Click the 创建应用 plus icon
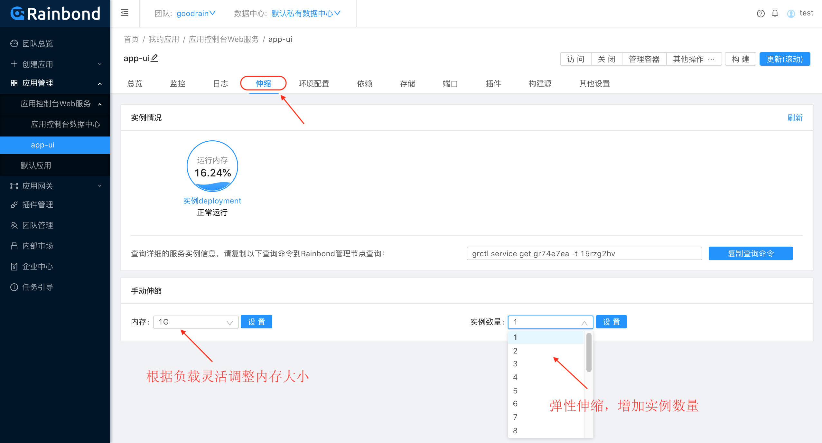 point(14,64)
